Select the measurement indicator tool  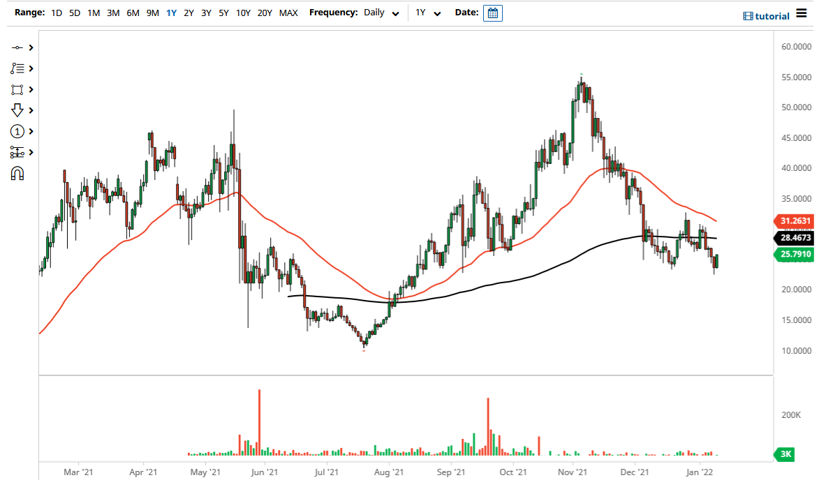[x=17, y=152]
